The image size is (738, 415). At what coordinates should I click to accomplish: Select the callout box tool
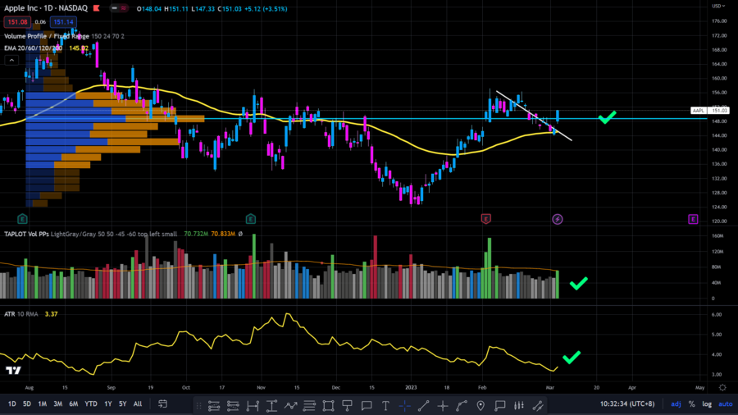[500, 405]
